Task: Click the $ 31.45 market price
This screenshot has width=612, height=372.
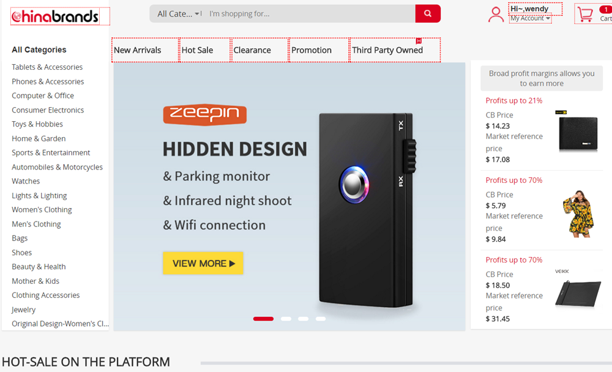Action: [498, 319]
